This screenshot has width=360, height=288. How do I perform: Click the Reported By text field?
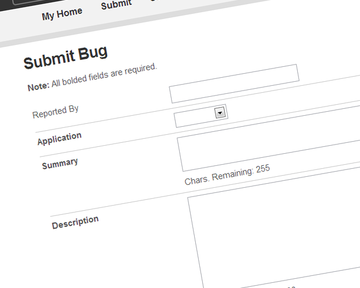coord(234,84)
